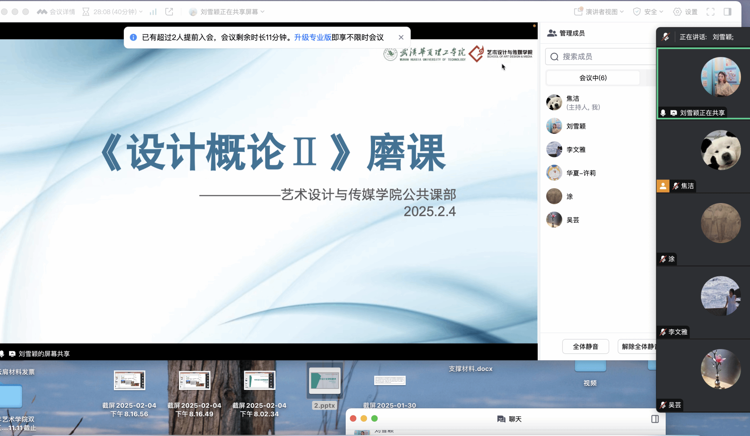
Task: Open the 视频 folder on desktop
Action: [x=590, y=374]
